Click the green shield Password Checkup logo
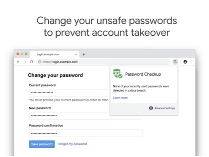 pos(117,74)
